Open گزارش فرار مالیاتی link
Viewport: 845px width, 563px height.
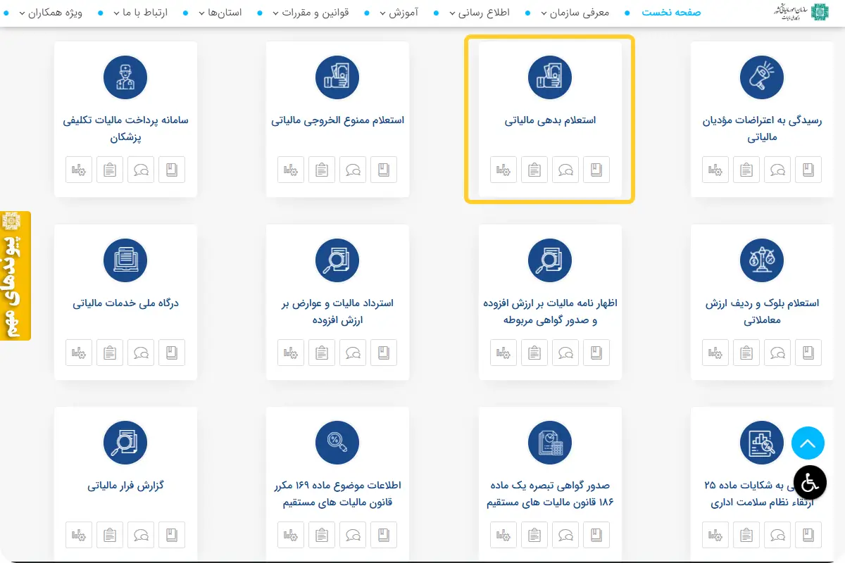[125, 486]
